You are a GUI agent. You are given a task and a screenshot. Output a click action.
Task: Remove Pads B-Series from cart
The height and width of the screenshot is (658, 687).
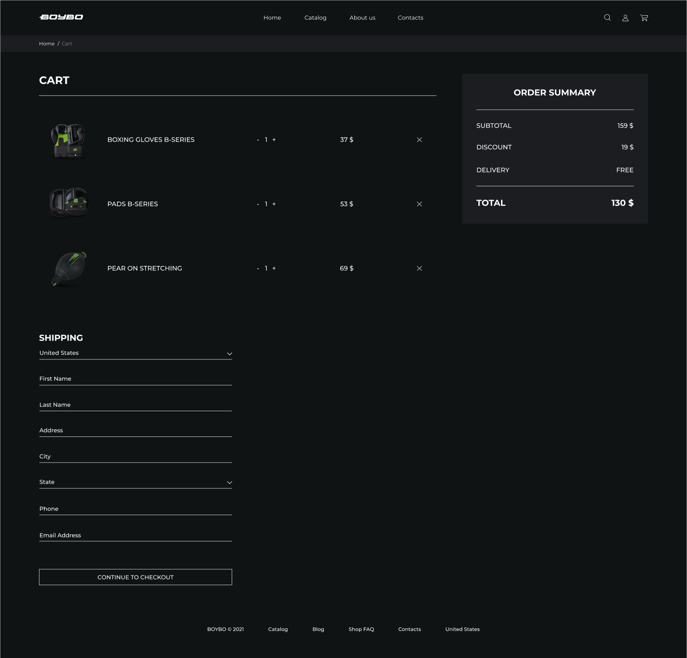coord(419,204)
